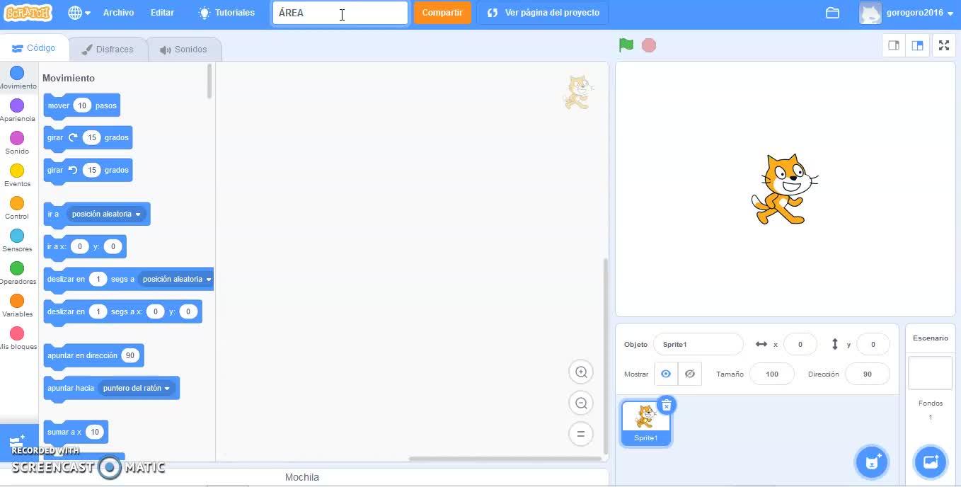Select the Sprite1 thumbnail
The height and width of the screenshot is (487, 961).
(645, 423)
